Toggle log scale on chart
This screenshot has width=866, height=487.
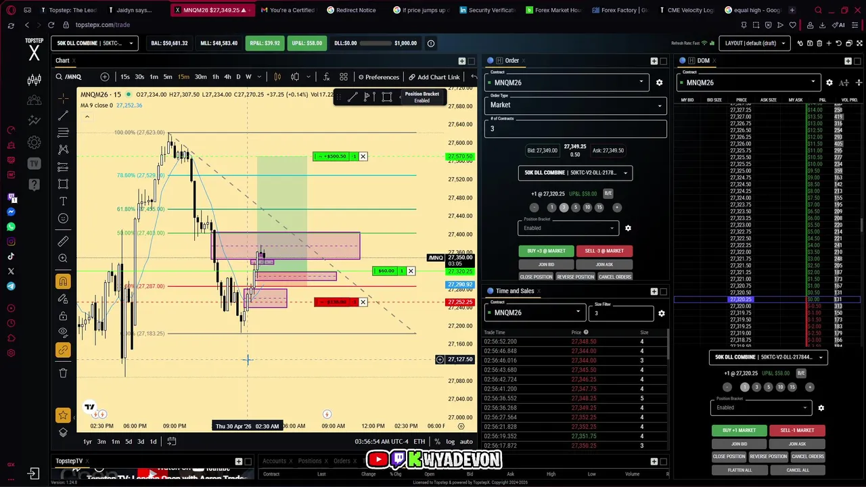point(450,442)
